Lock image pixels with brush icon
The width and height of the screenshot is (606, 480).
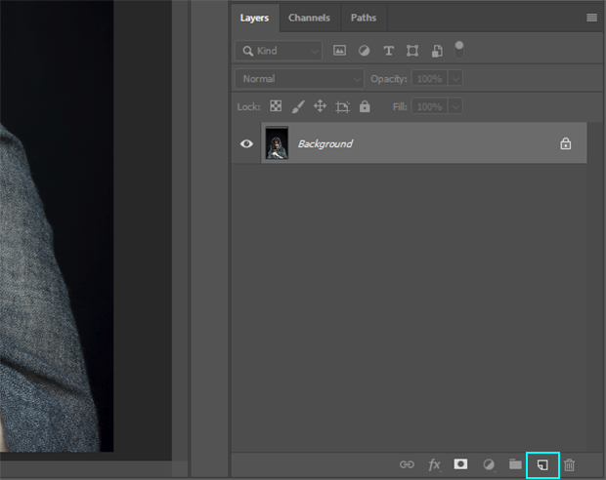pos(298,106)
